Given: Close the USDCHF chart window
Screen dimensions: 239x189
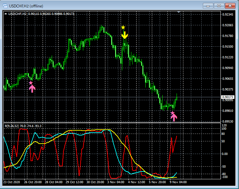Looking at the screenshot, I should pyautogui.click(x=230, y=6).
